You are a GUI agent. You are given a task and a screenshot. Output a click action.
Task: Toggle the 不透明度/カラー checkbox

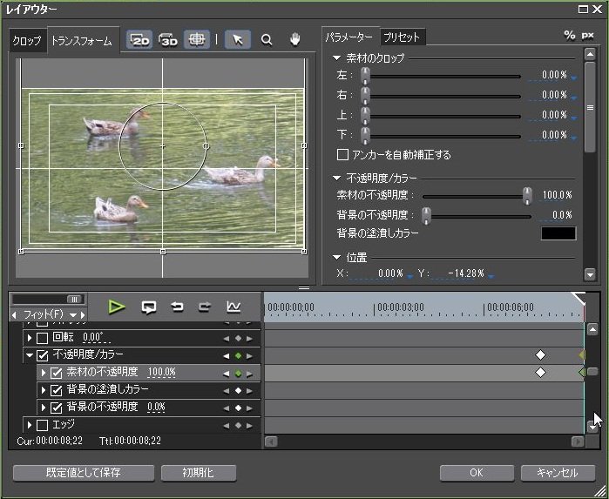click(42, 355)
